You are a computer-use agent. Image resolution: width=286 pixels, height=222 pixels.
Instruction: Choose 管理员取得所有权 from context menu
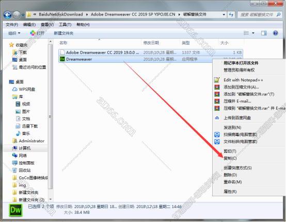239,70
